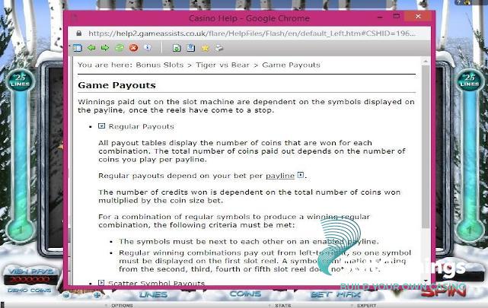The height and width of the screenshot is (308, 488).
Task: Click the yellow star Favorites icon
Action: coord(205,48)
